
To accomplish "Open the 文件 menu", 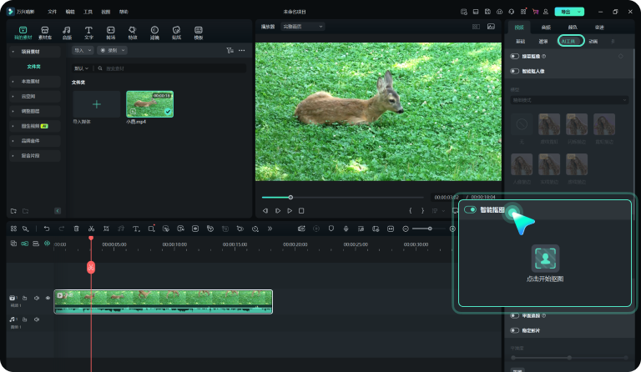I will [53, 12].
